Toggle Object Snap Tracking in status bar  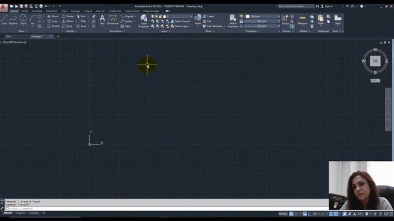click(x=331, y=214)
